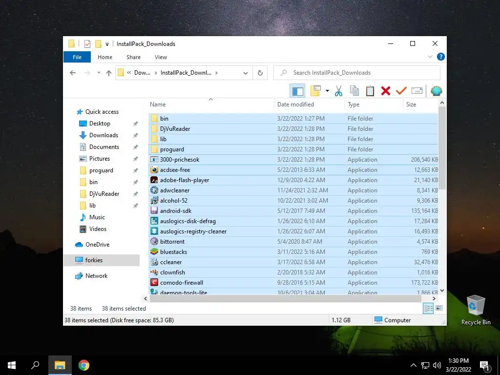This screenshot has height=375, width=500.
Task: Open the View ribbon tab
Action: coord(161,57)
